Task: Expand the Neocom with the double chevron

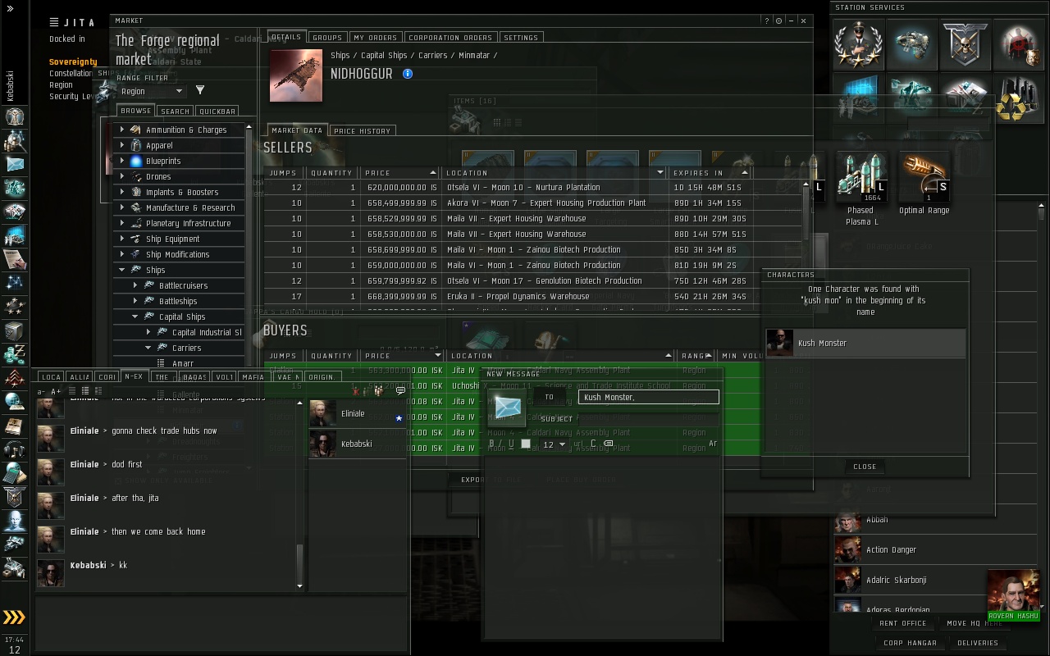Action: [11, 9]
